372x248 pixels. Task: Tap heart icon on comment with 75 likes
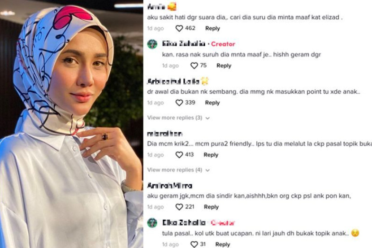[x=194, y=66]
